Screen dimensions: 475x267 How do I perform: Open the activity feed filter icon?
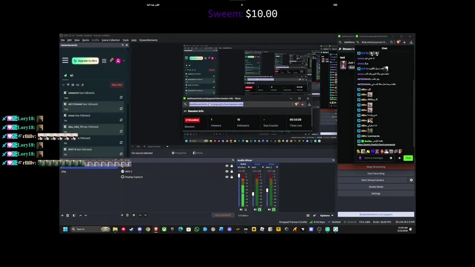tap(68, 85)
